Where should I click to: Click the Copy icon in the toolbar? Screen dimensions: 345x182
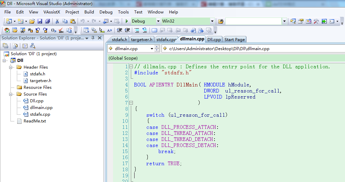tap(65, 21)
